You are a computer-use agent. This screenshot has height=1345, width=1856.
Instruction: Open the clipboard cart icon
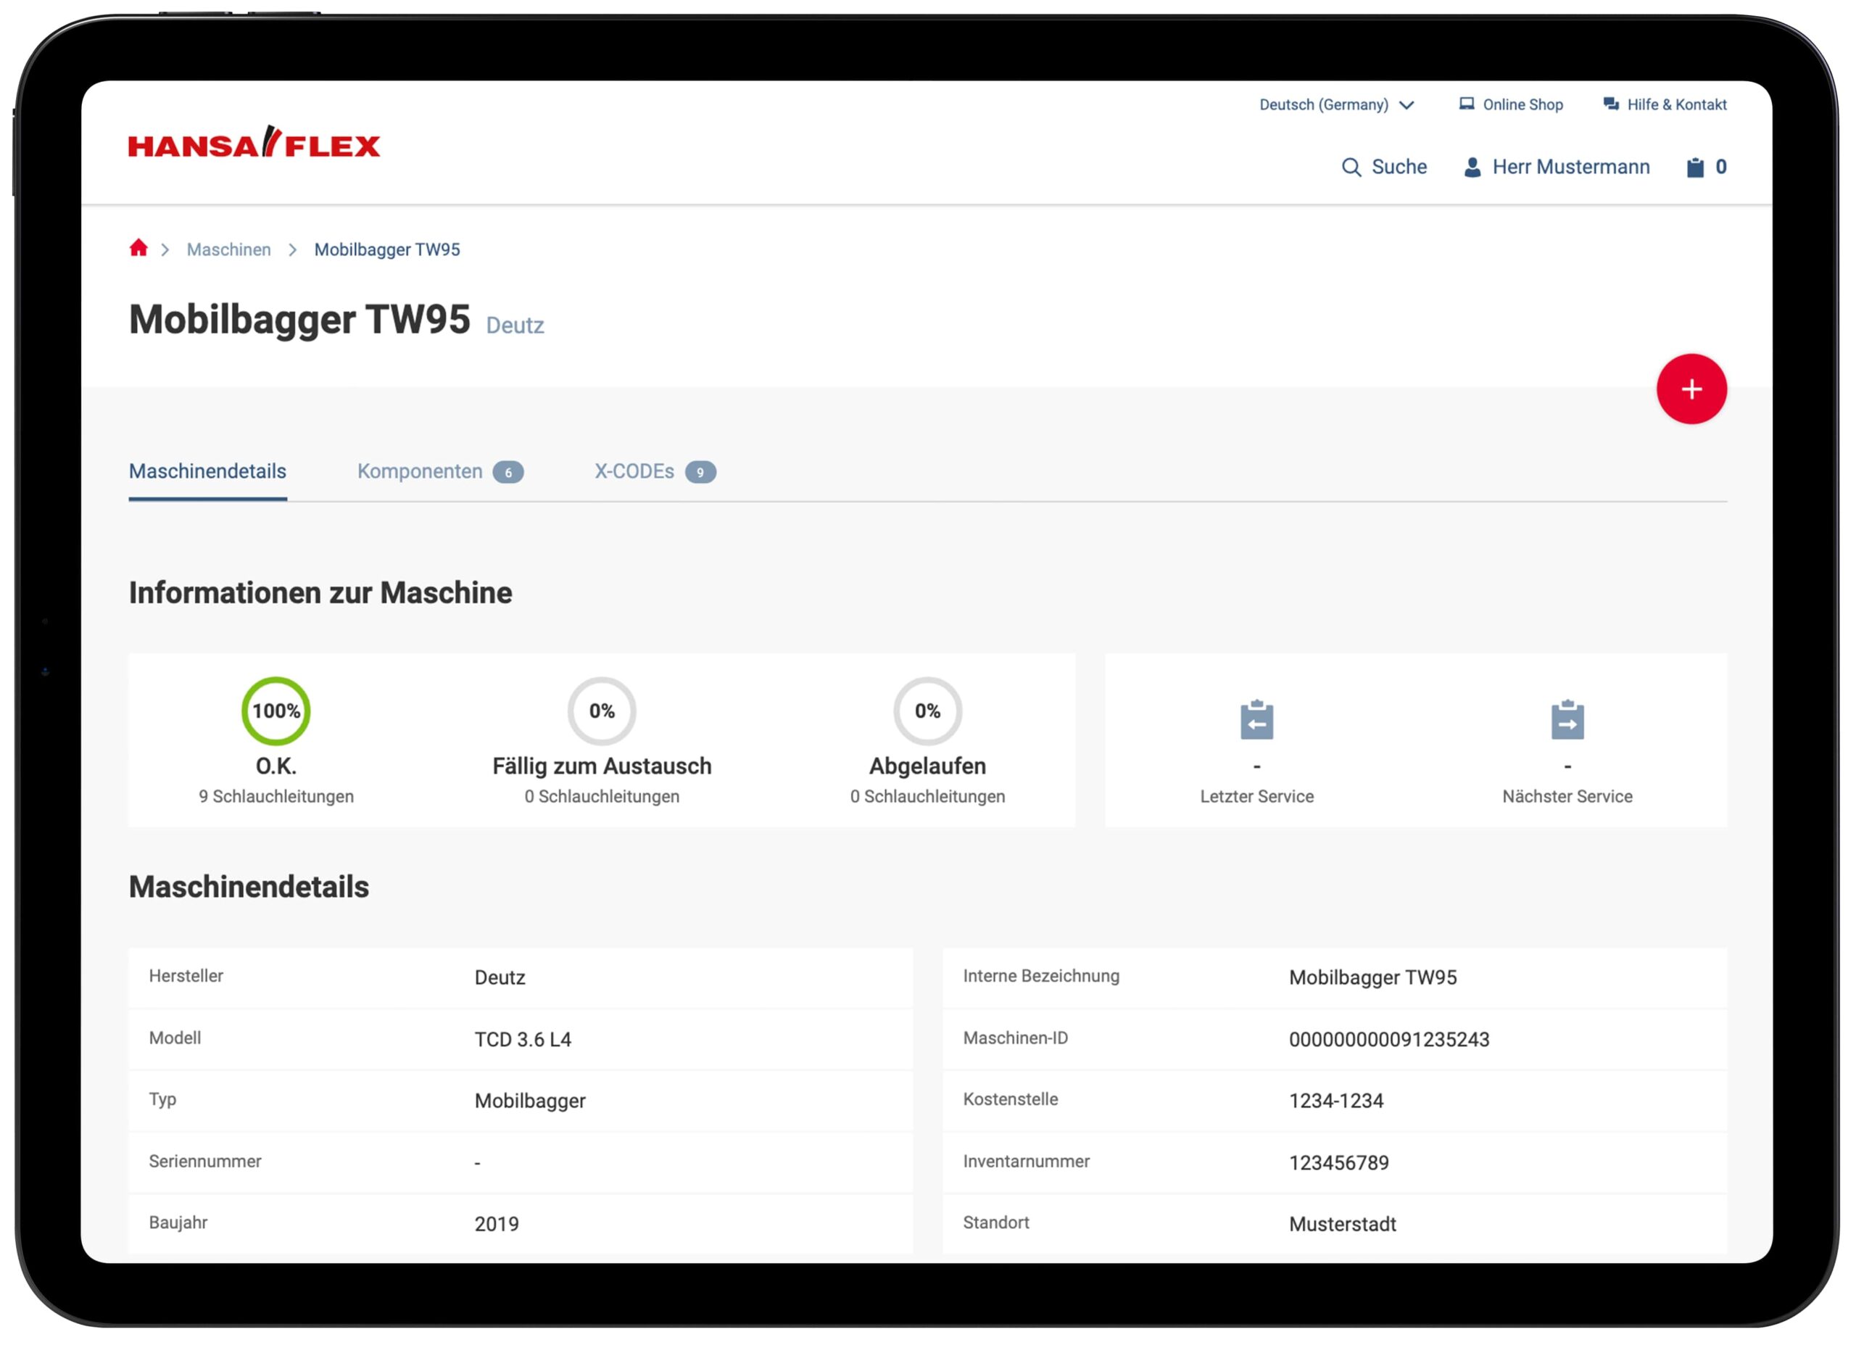[1695, 167]
